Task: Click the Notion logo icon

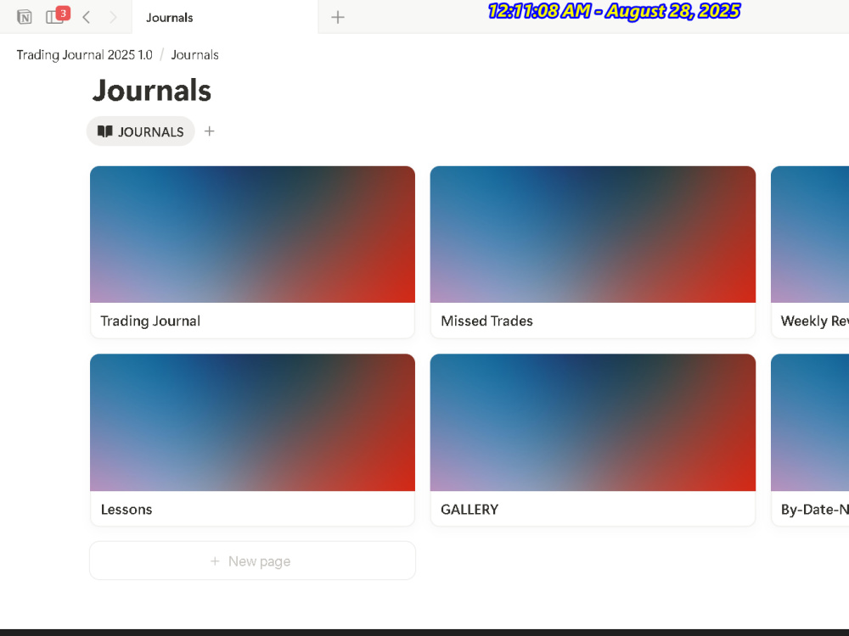Action: coord(25,17)
